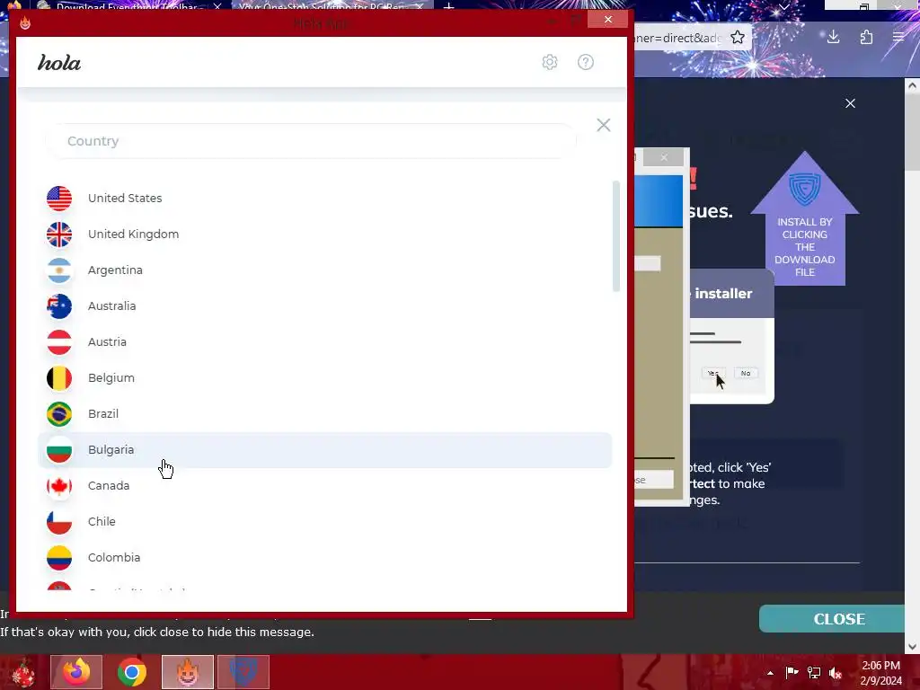Screen dimensions: 920x690
Task: Switch to the Download Everything Toolbar tab
Action: click(x=130, y=6)
